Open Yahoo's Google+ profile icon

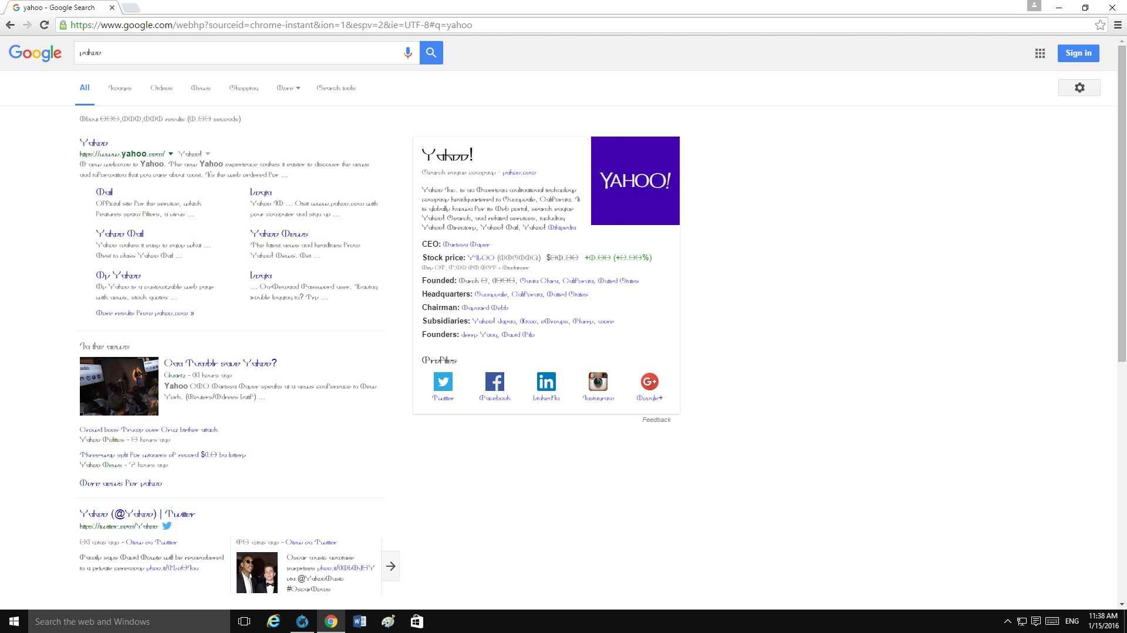click(649, 382)
